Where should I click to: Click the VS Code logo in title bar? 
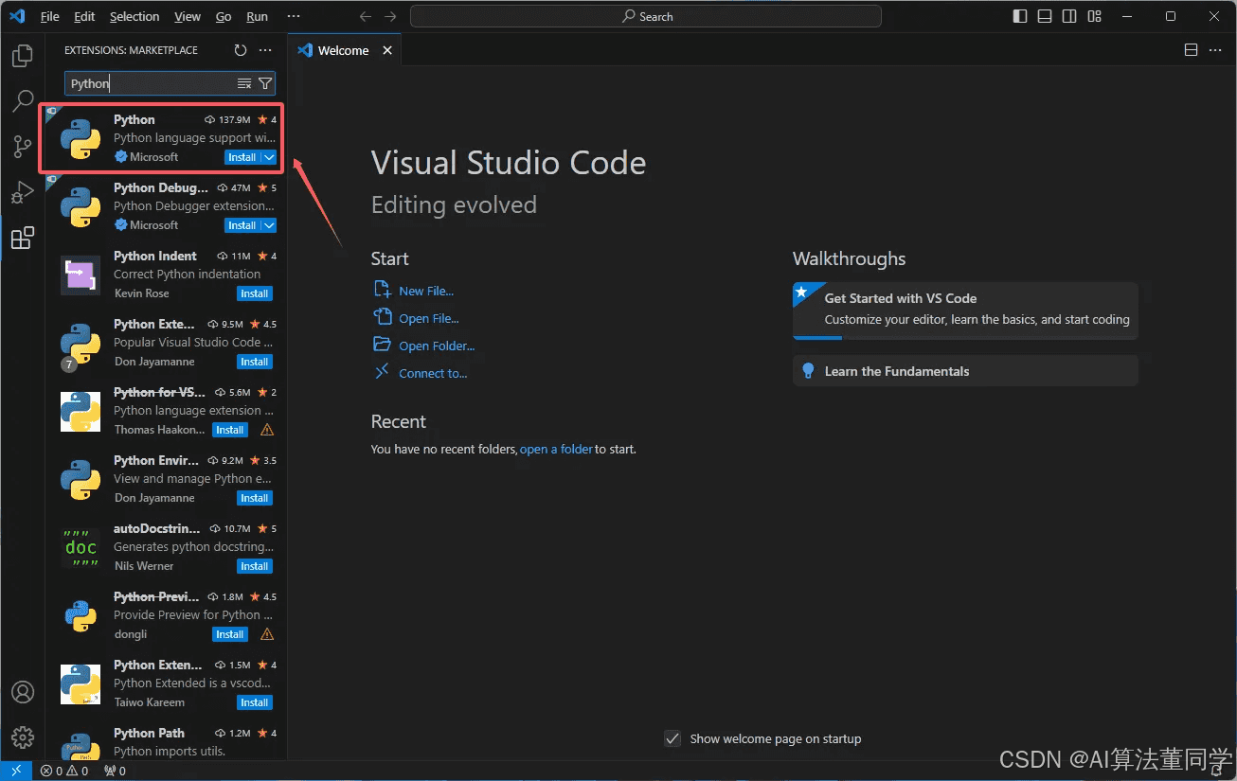click(x=16, y=16)
